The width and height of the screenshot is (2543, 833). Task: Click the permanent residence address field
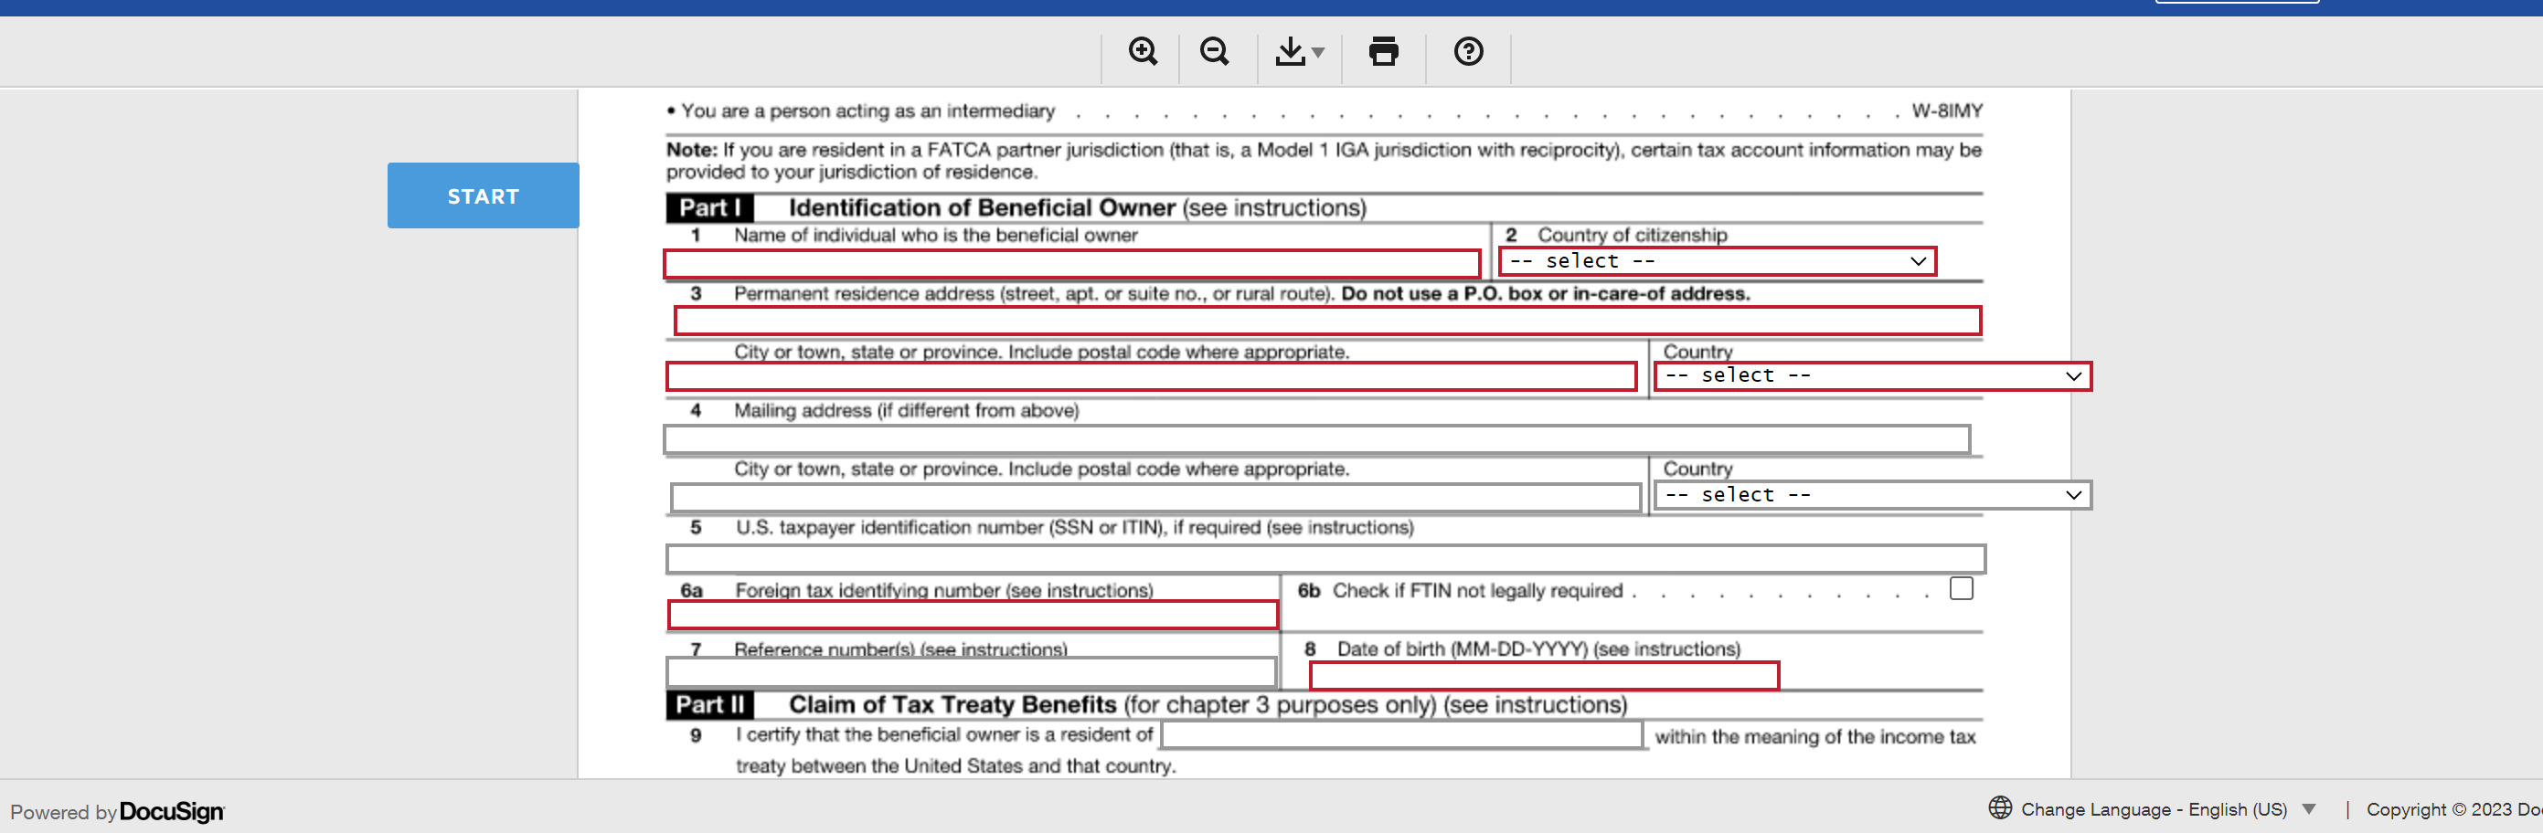pos(1325,321)
